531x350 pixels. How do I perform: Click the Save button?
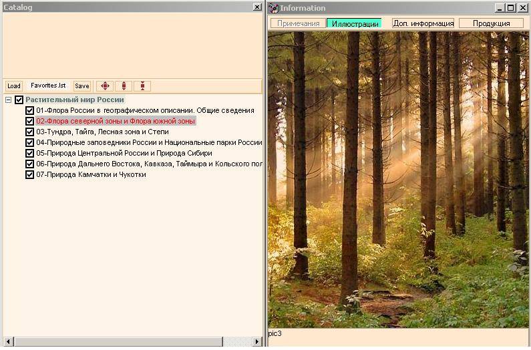(x=82, y=86)
